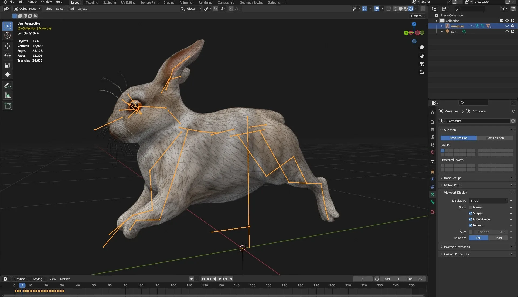Open the Render Properties tab
Image resolution: width=518 pixels, height=297 pixels.
(432, 122)
